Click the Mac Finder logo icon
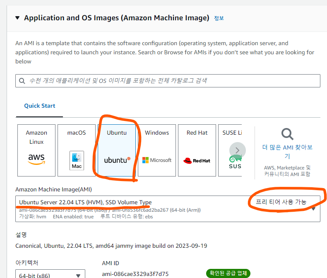Image resolution: width=327 pixels, height=278 pixels. [77, 160]
